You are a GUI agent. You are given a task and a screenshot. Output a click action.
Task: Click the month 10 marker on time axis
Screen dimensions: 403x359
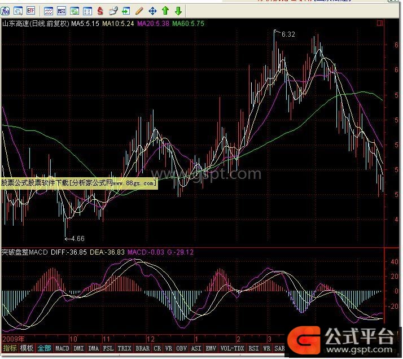coord(73,339)
